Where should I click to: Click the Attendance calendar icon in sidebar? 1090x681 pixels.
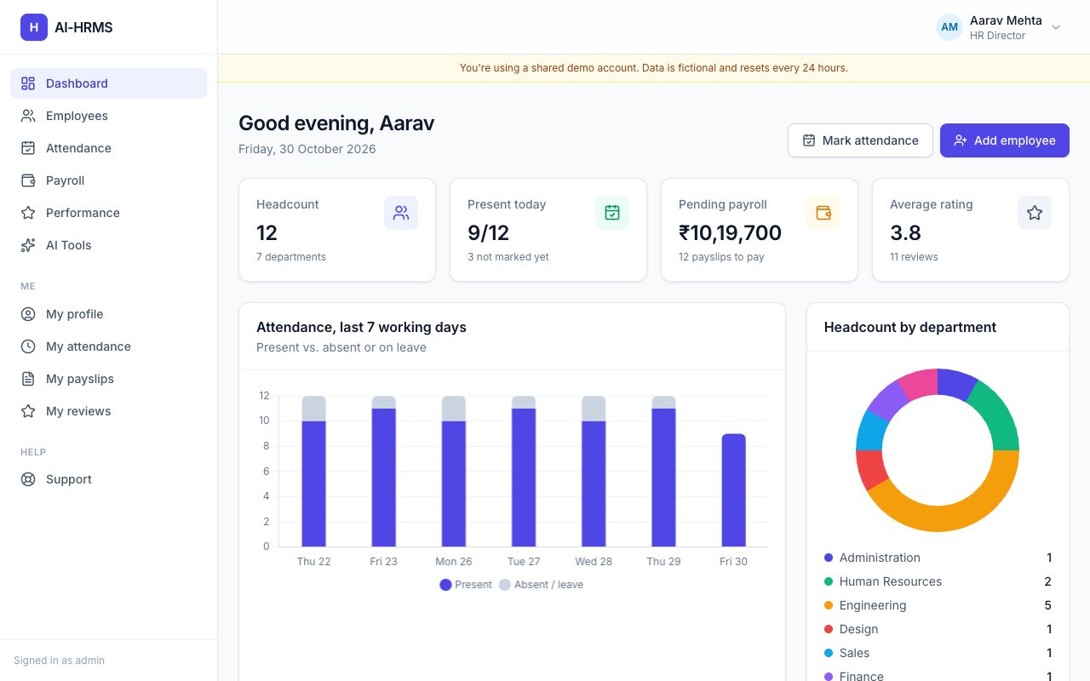[x=28, y=148]
